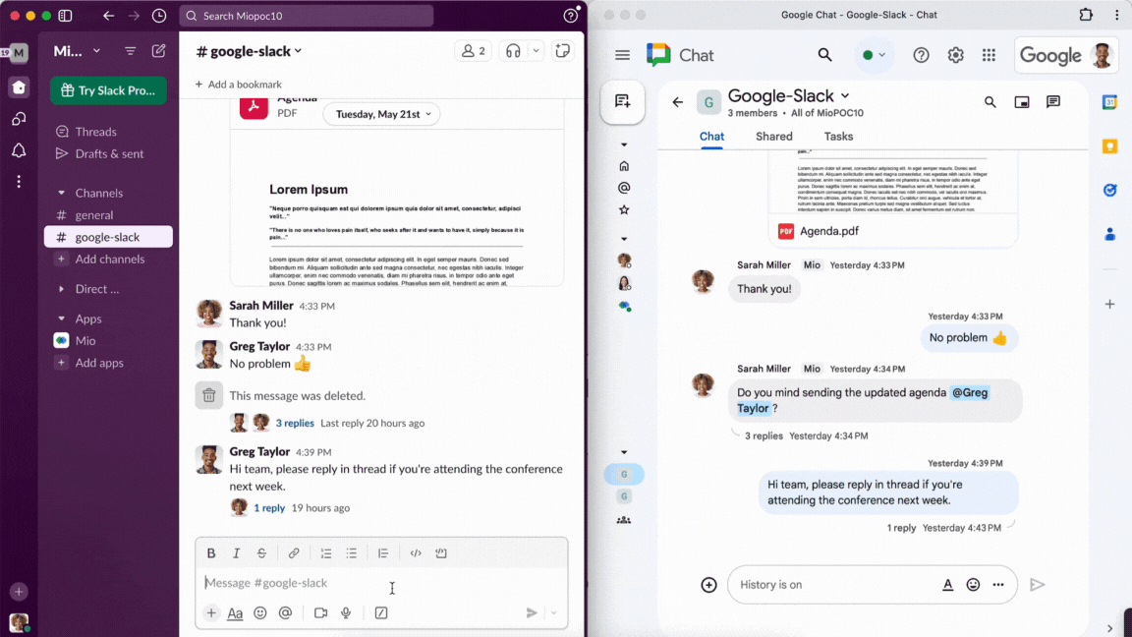Open the Slack canvas icon in channel header
Screen dimensions: 1132x637
(x=562, y=50)
